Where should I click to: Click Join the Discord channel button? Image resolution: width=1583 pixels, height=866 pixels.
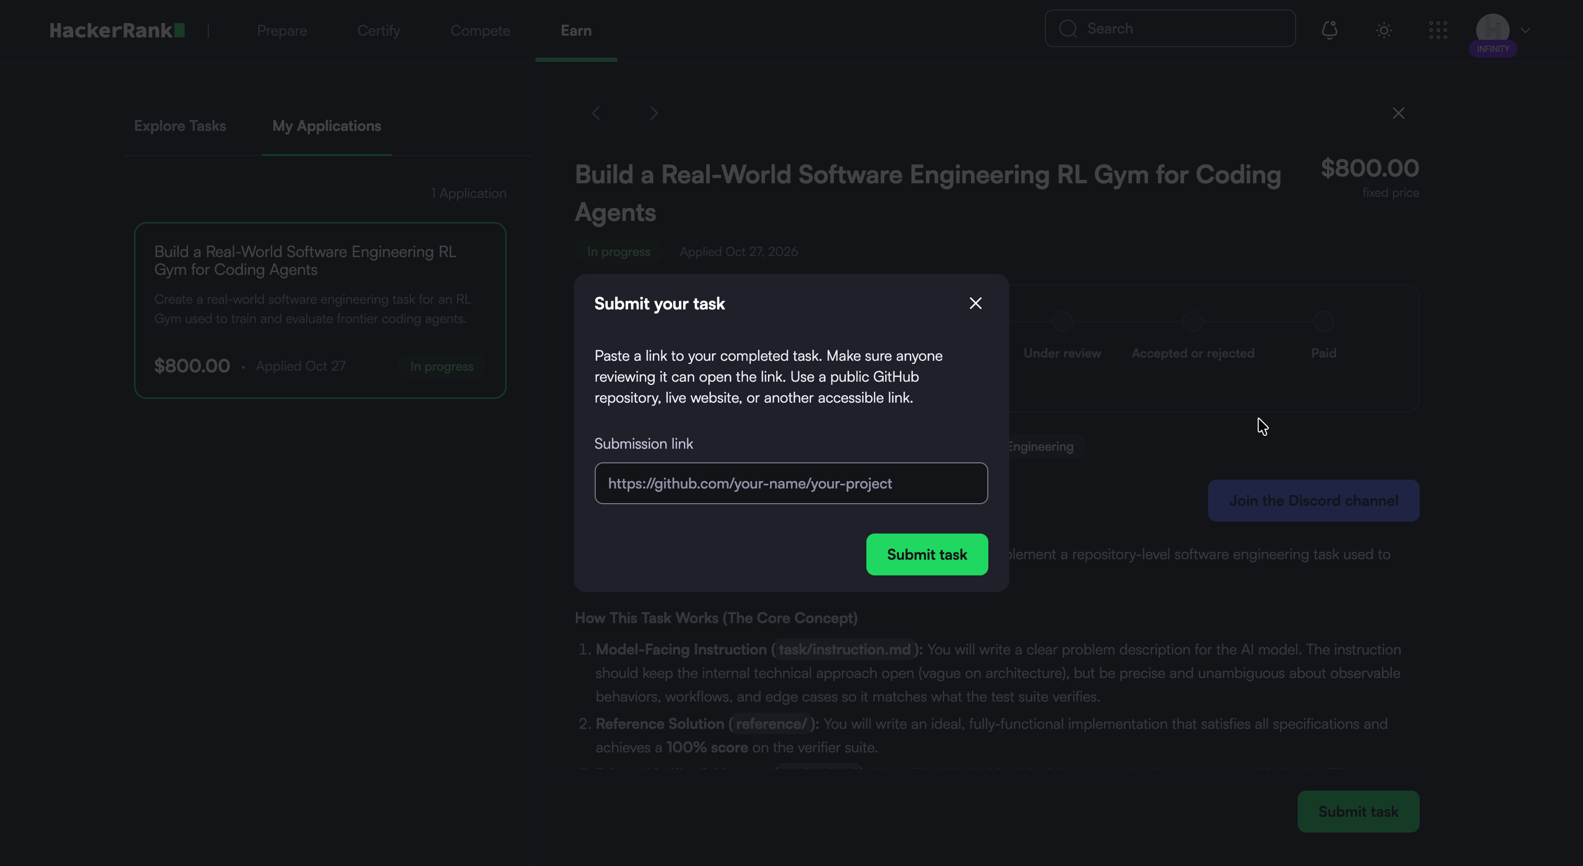coord(1313,501)
